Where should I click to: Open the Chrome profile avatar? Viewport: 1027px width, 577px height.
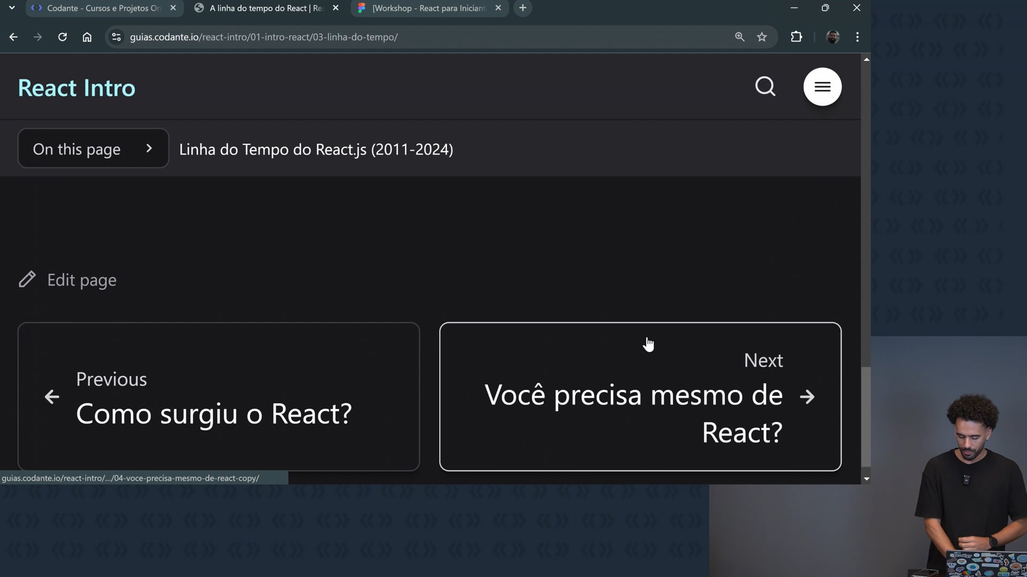pos(832,37)
